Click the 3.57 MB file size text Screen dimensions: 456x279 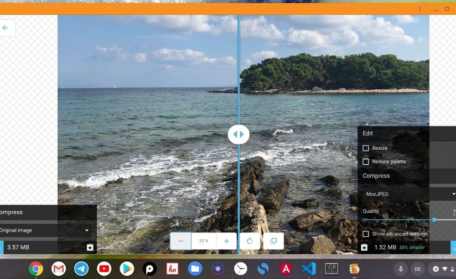(18, 247)
